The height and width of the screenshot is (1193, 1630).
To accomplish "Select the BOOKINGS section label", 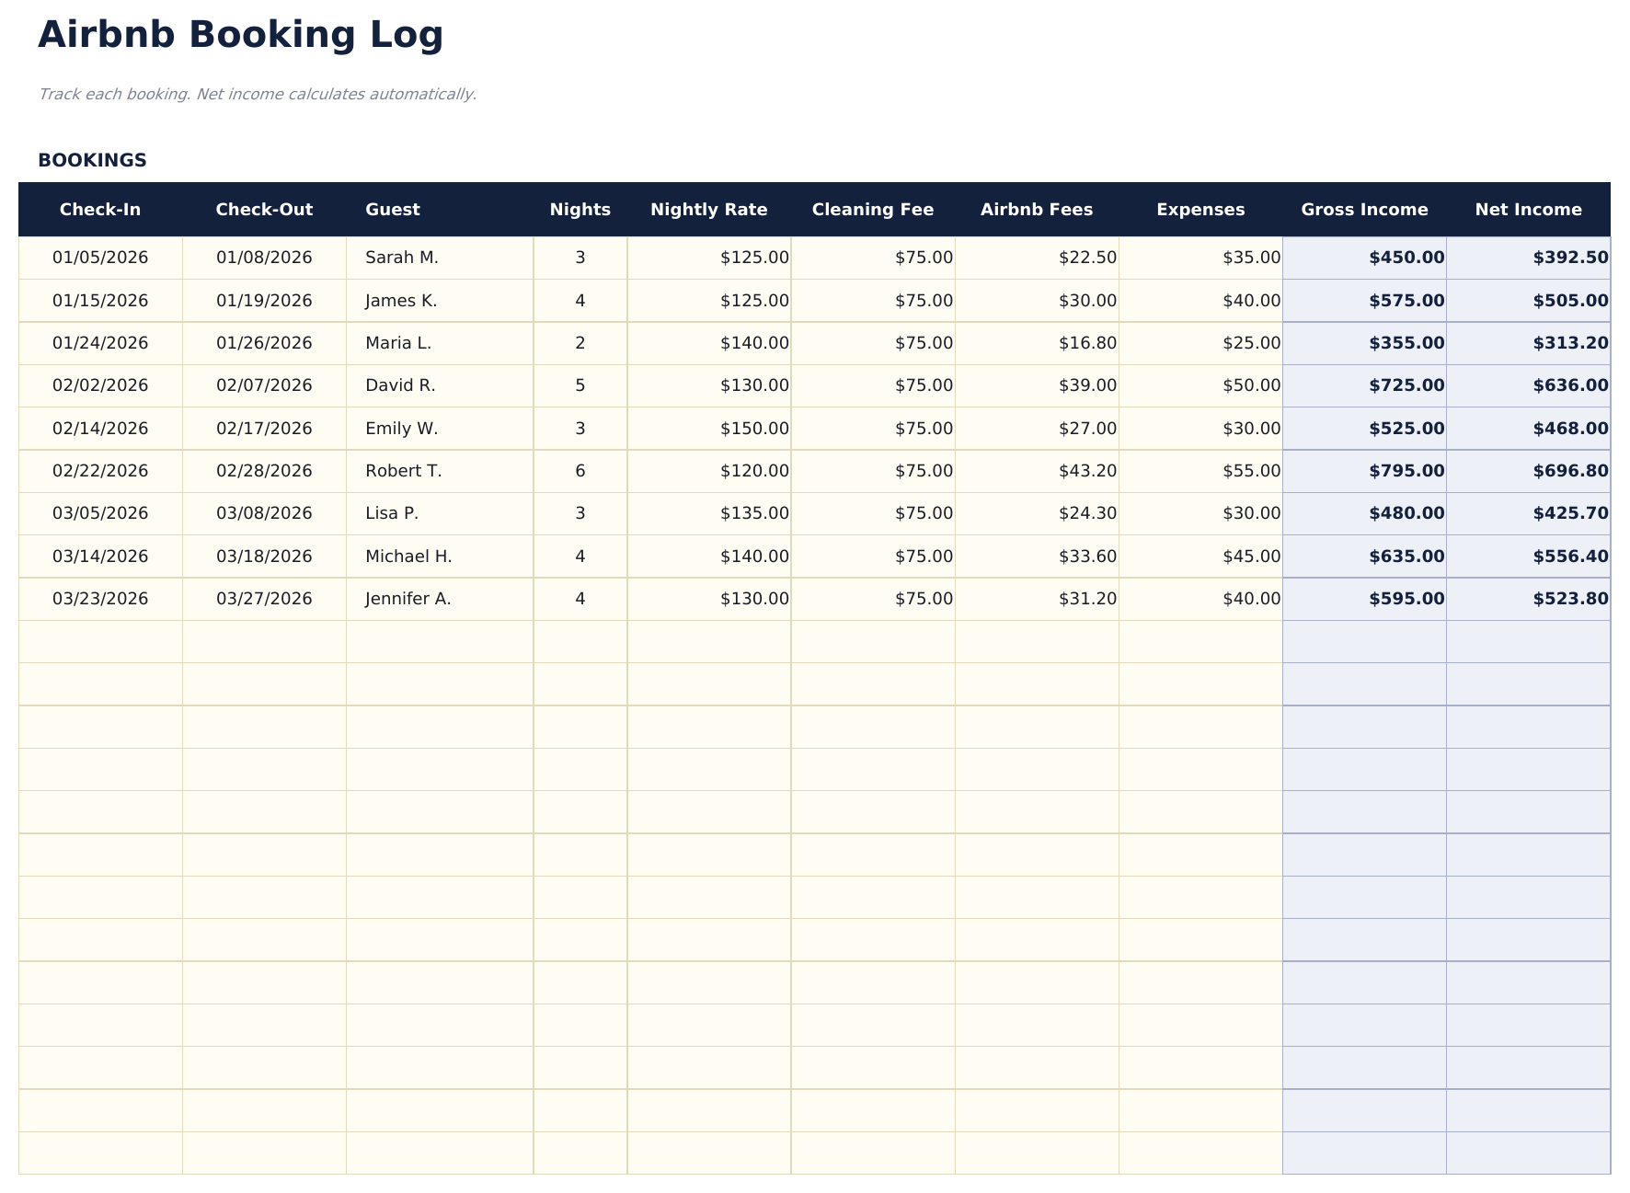I will [91, 160].
